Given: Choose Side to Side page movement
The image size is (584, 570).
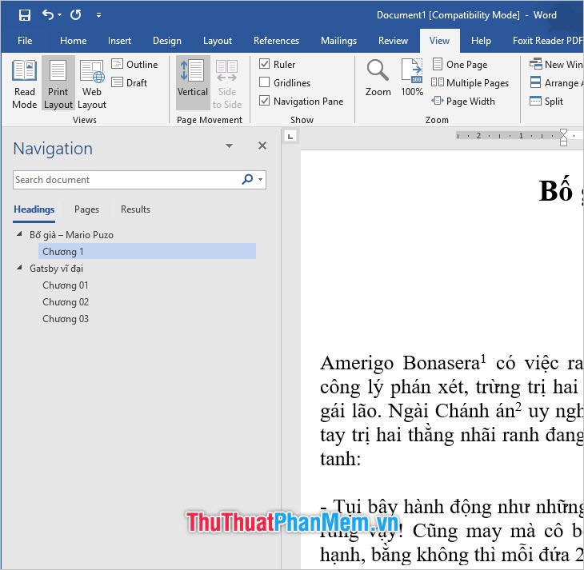Looking at the screenshot, I should 227,84.
